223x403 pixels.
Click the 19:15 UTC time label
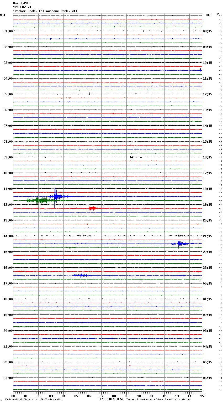coord(208,205)
